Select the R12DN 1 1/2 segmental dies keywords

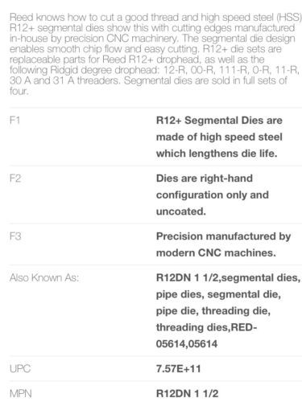tap(228, 311)
